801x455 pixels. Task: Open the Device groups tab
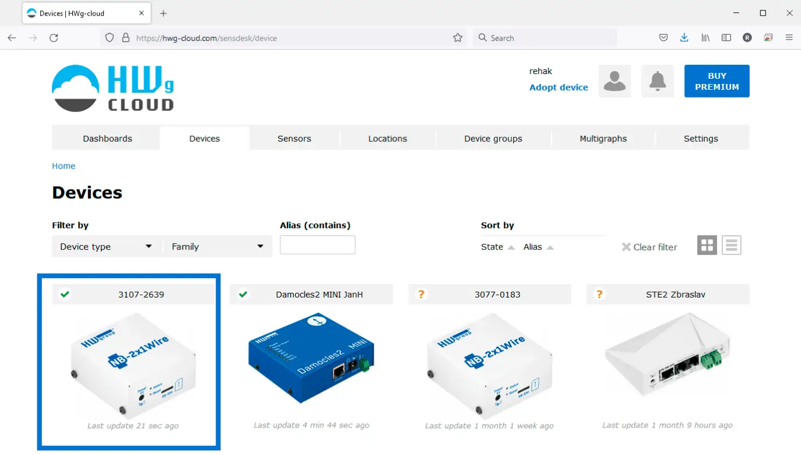(493, 139)
